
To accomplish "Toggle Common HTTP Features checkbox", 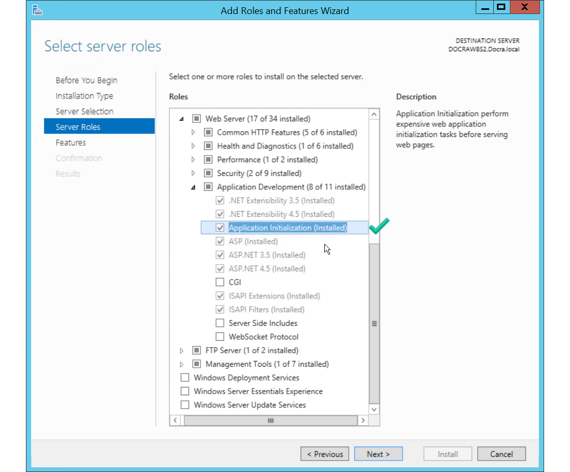I will pos(208,132).
